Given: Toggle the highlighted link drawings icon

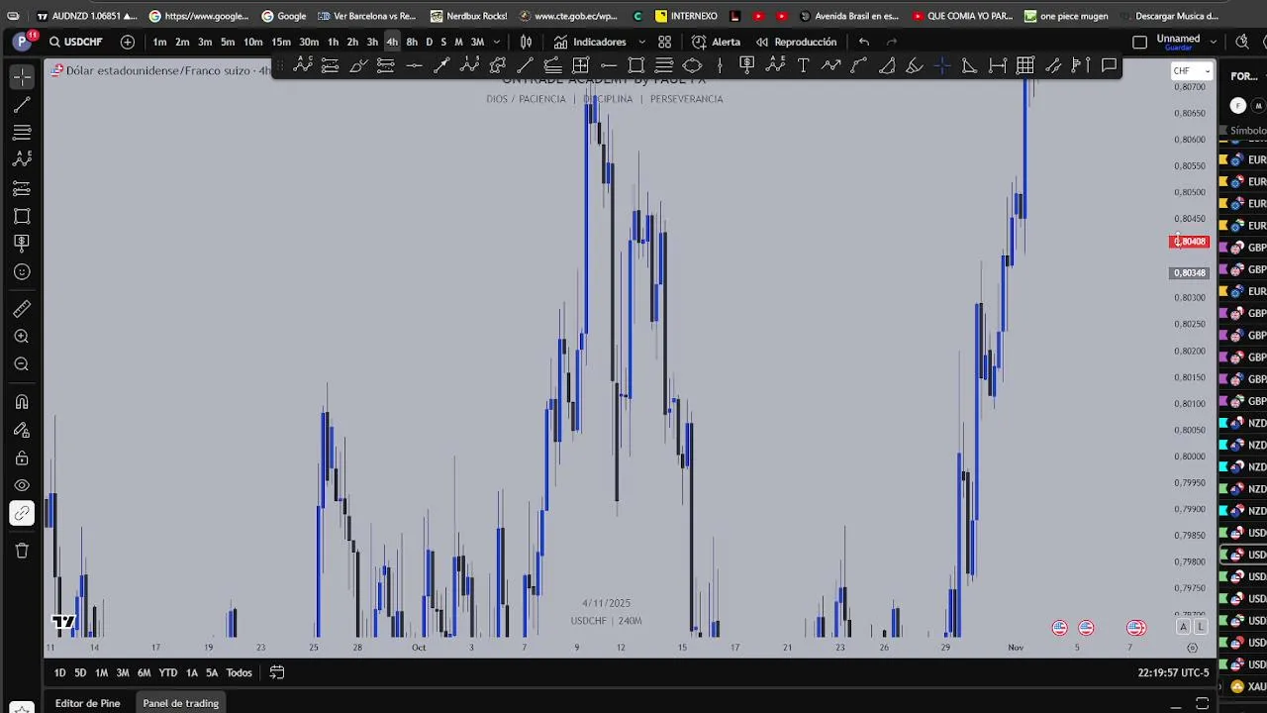Looking at the screenshot, I should [22, 513].
